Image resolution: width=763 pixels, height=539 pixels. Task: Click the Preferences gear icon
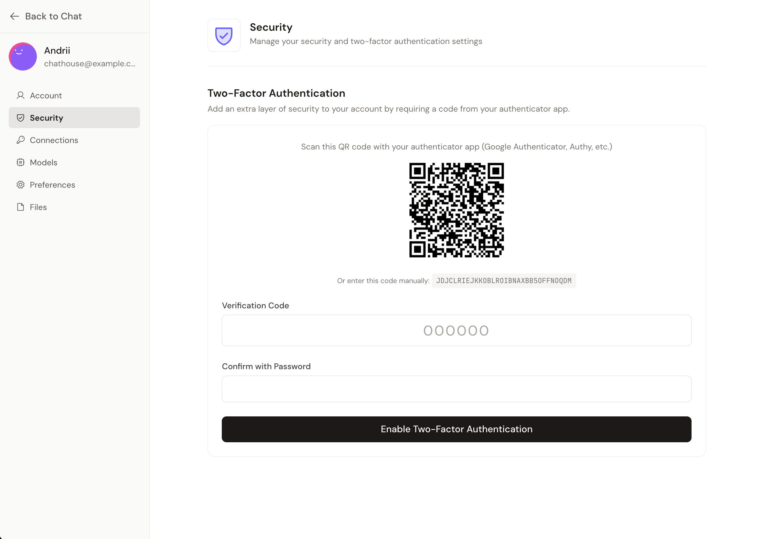(21, 184)
